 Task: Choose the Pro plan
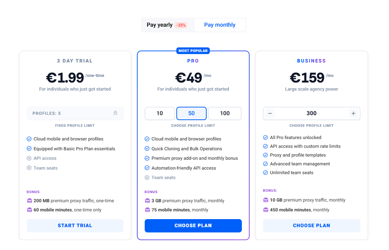(193, 226)
